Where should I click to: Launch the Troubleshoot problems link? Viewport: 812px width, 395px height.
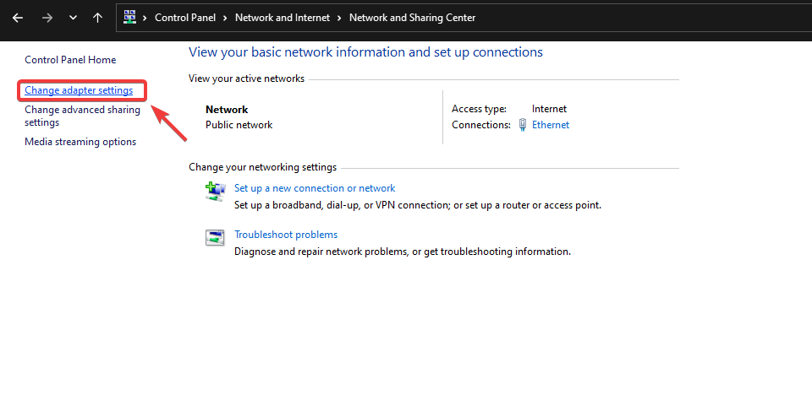tap(286, 235)
